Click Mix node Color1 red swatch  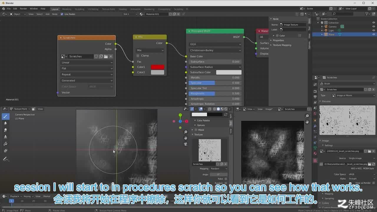click(x=158, y=67)
